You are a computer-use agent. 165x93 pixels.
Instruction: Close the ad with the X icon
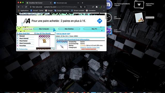coord(22,25)
